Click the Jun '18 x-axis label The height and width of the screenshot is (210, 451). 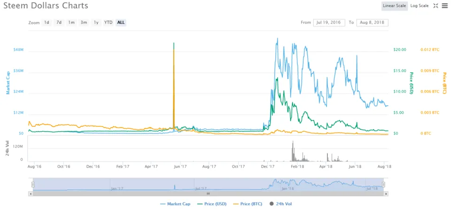point(355,166)
